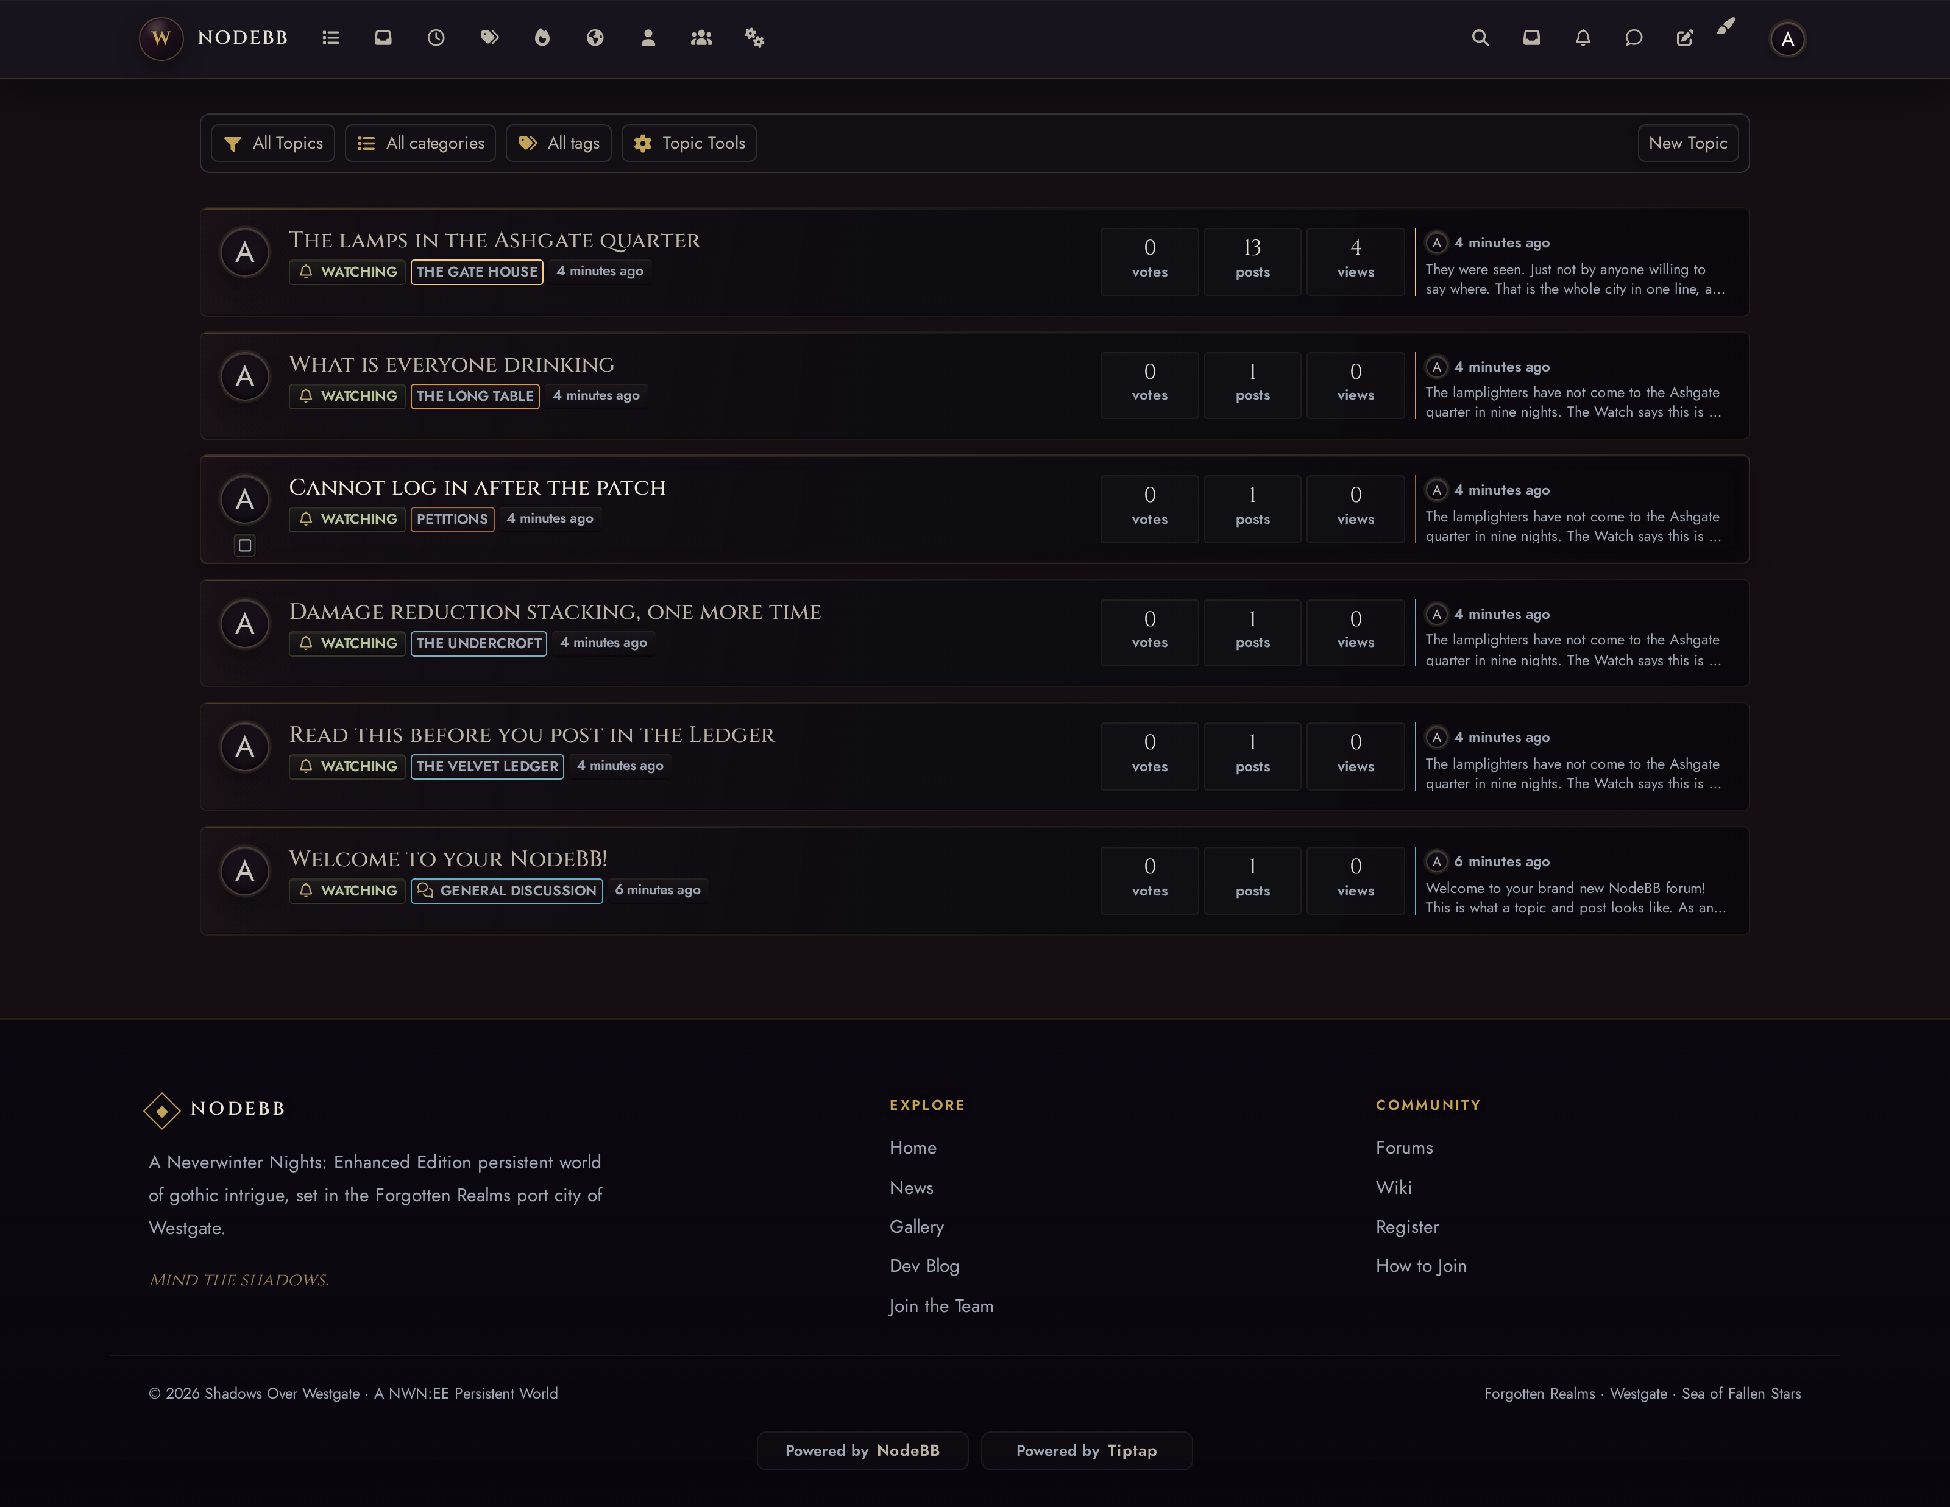Open the All categories dropdown
The image size is (1950, 1507).
(x=420, y=143)
